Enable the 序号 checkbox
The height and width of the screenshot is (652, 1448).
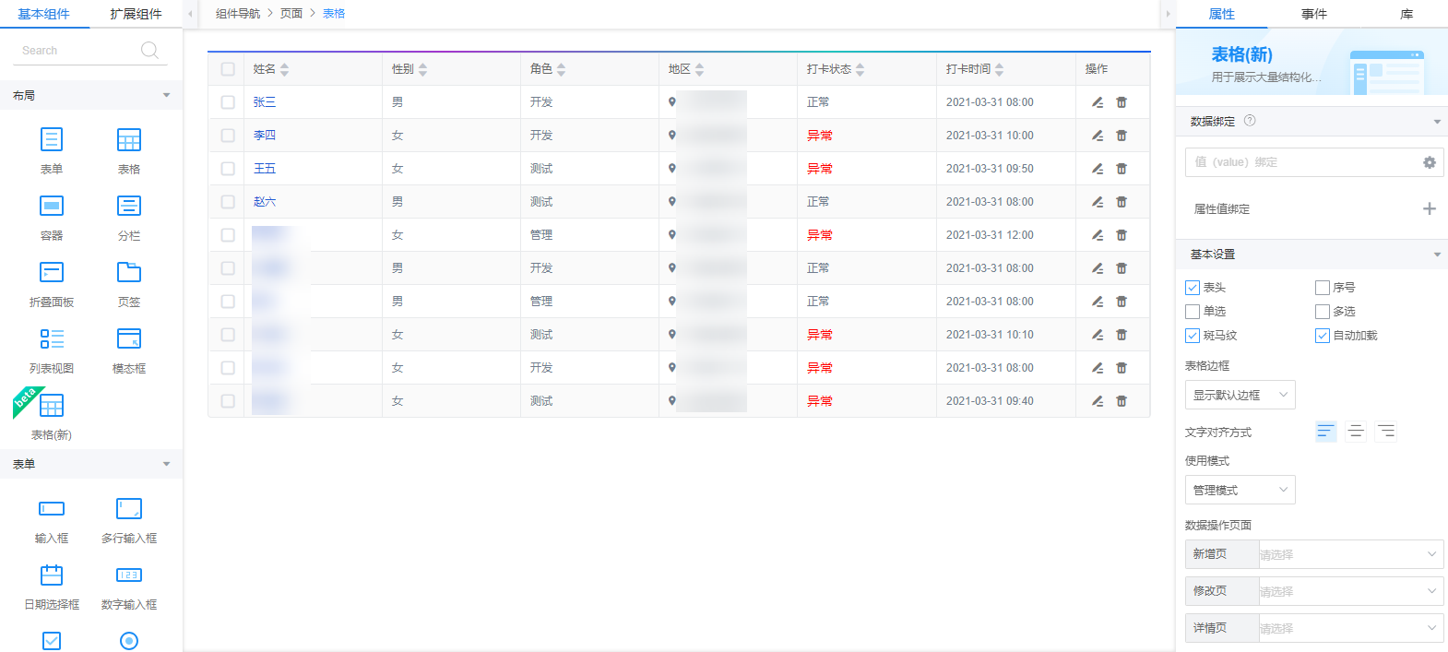tap(1323, 288)
